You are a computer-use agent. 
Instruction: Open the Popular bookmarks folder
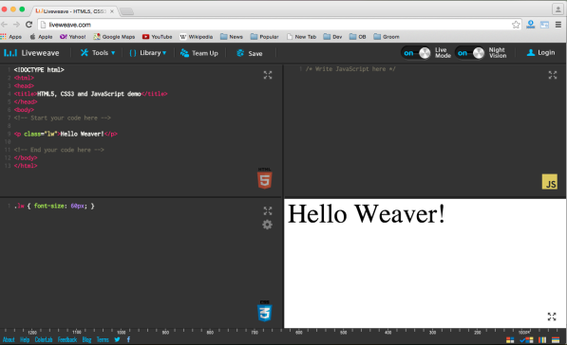coord(264,37)
